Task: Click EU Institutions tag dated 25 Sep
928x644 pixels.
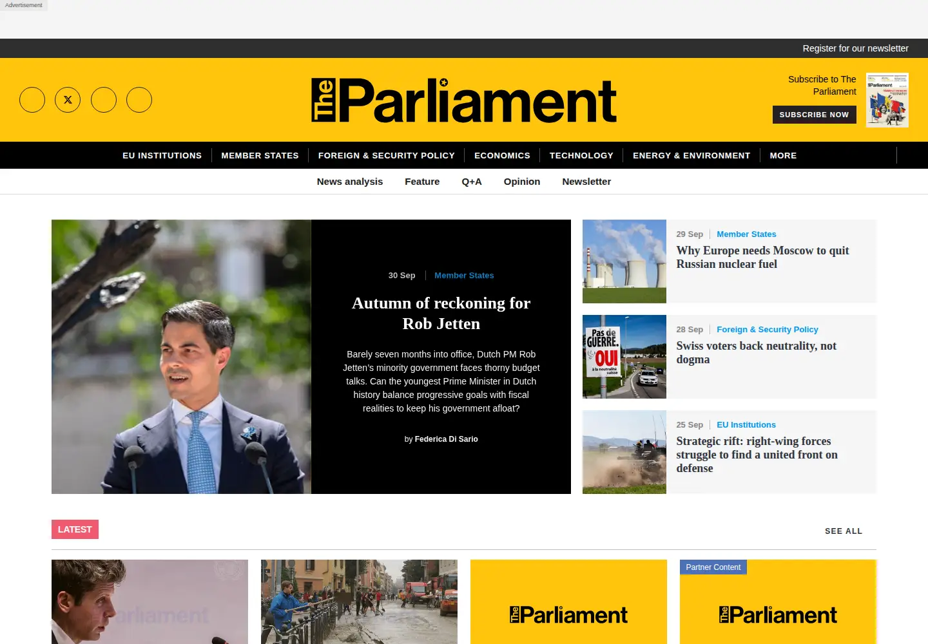Action: [x=746, y=425]
